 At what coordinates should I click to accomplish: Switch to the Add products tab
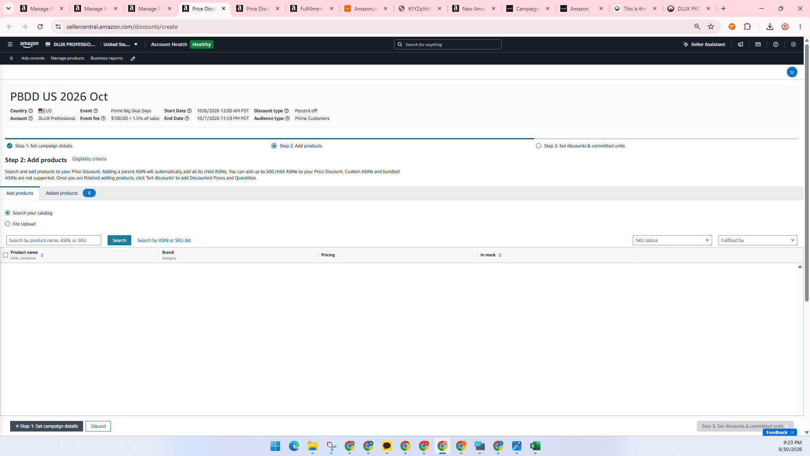click(x=20, y=193)
